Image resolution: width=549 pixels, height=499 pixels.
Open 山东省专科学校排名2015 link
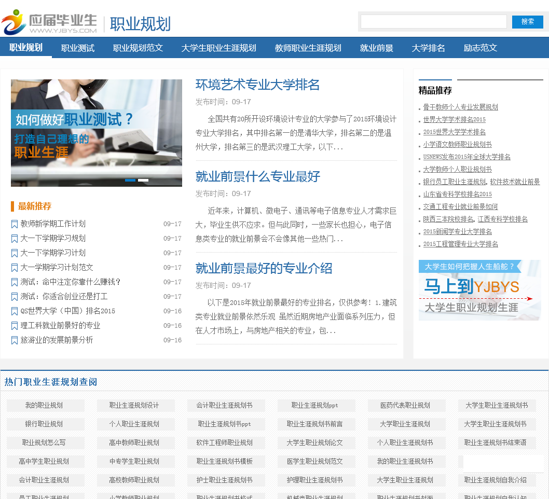457,194
